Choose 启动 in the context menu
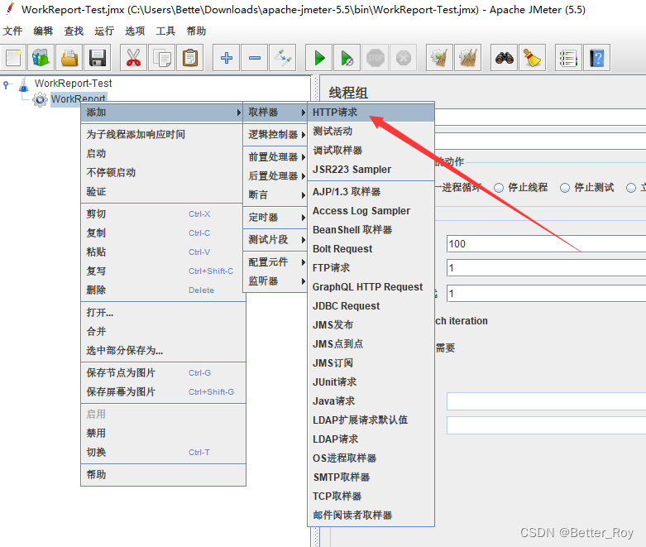Image resolution: width=646 pixels, height=547 pixels. (x=161, y=153)
